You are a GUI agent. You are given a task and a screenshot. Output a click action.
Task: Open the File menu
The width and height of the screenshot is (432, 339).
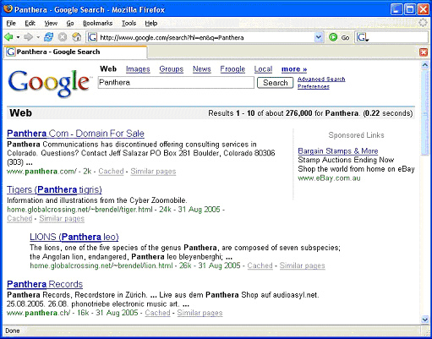11,24
